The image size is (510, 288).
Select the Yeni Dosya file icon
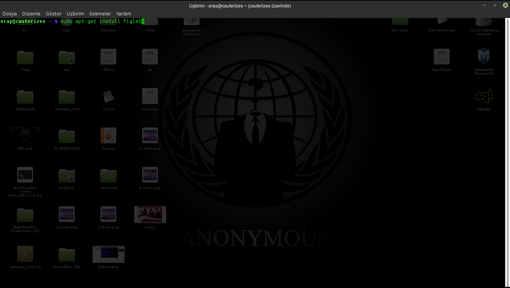coord(442,57)
